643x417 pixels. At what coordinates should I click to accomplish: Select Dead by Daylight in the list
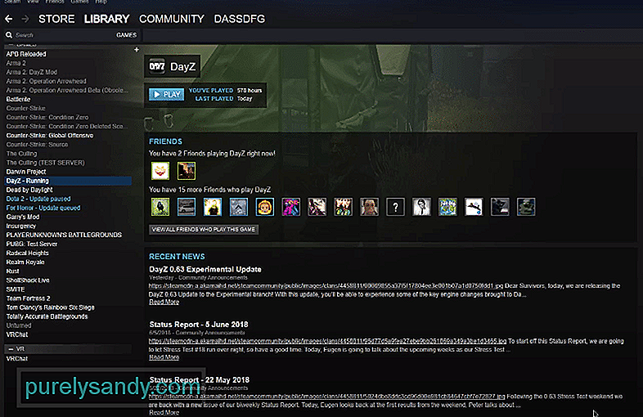(x=29, y=190)
